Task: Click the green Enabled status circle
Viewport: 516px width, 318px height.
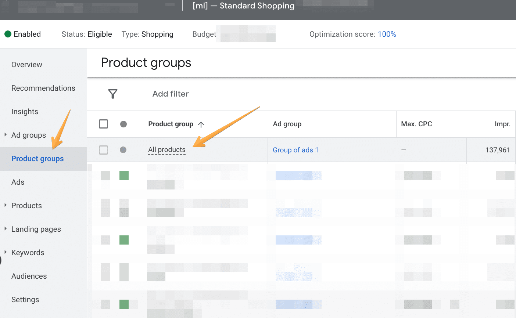Action: pos(8,34)
